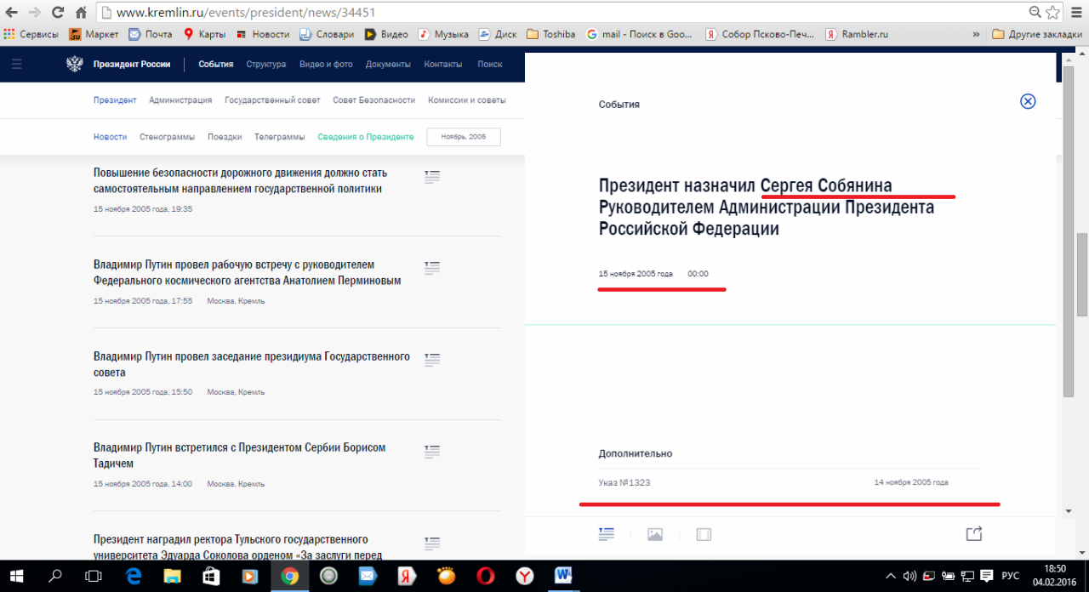Click the Президент России emblem logo

click(75, 64)
